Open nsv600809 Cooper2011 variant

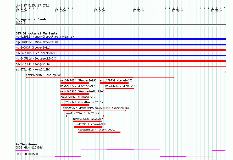click(33, 48)
